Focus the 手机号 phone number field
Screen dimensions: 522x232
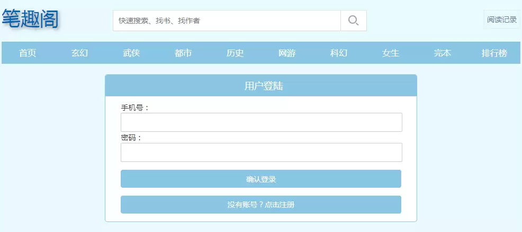tap(261, 122)
